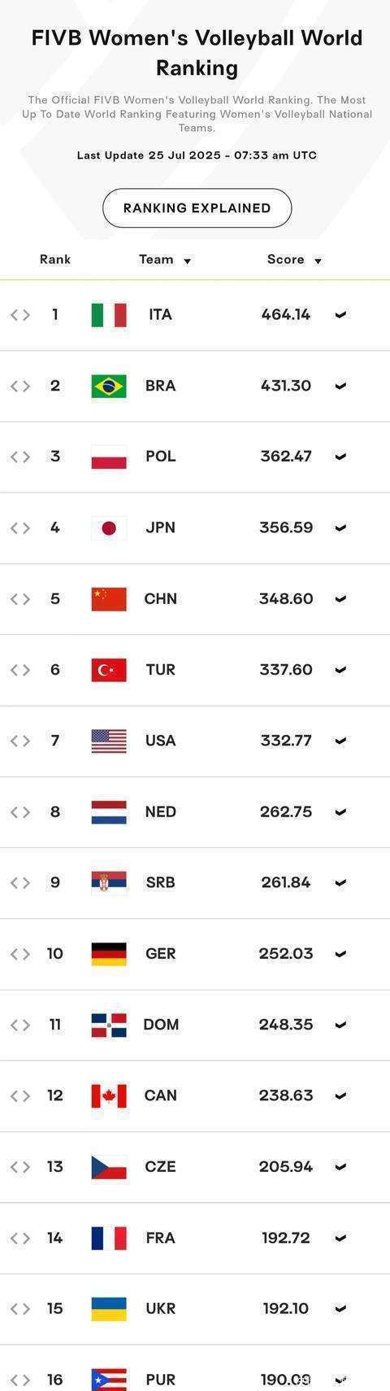Expand the USA row chevron
Screen dimensions: 390x1391
[x=340, y=741]
